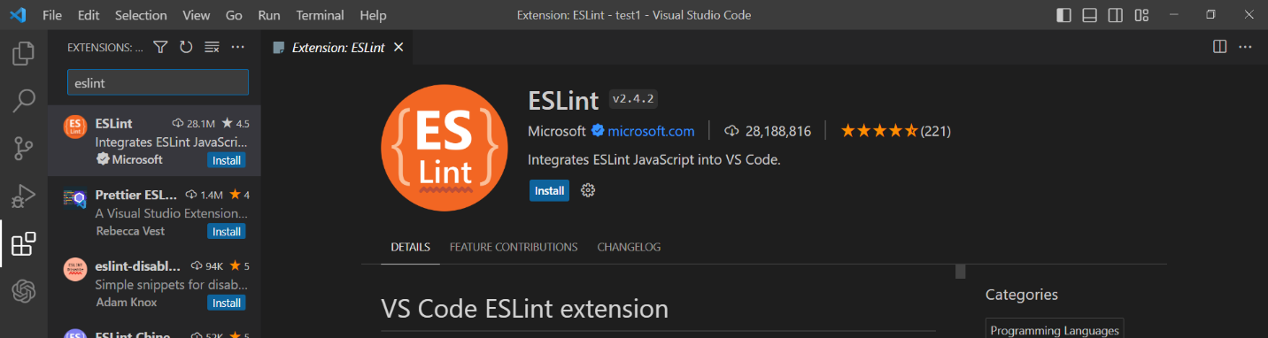Image resolution: width=1268 pixels, height=338 pixels.
Task: Open the Run and Debug view
Action: (24, 196)
